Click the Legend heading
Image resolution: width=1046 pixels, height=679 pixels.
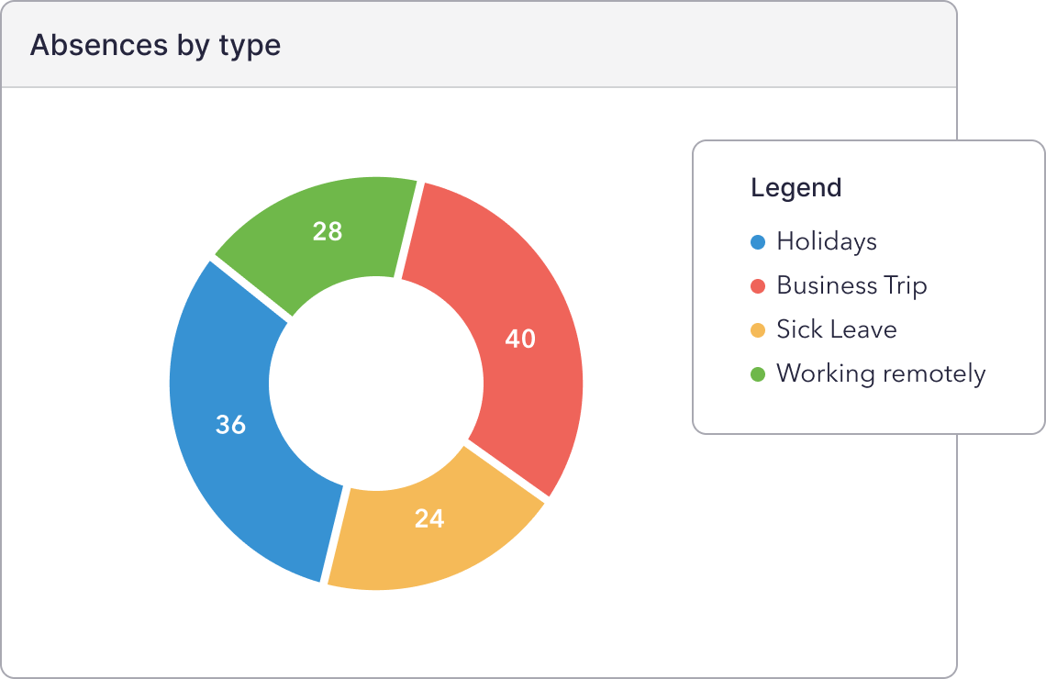(796, 188)
